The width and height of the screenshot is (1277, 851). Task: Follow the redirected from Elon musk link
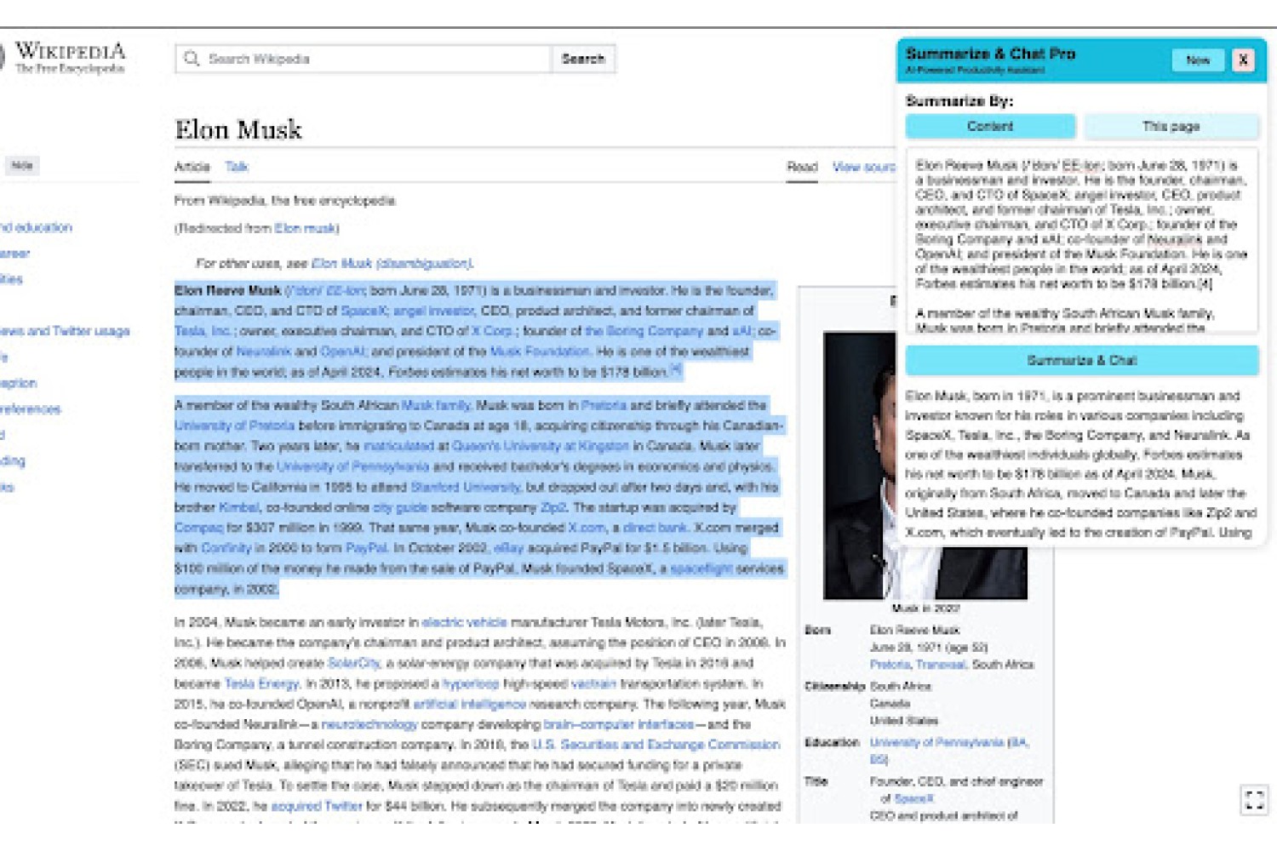tap(305, 228)
